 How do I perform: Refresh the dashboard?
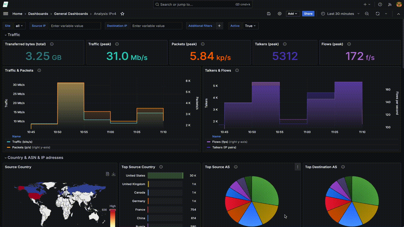tap(377, 14)
